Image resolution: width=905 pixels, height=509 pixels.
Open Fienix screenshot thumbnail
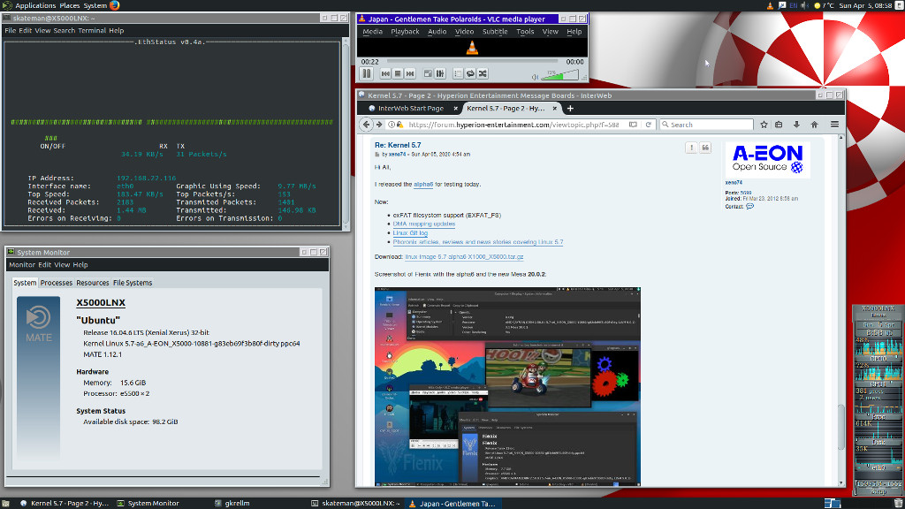507,386
